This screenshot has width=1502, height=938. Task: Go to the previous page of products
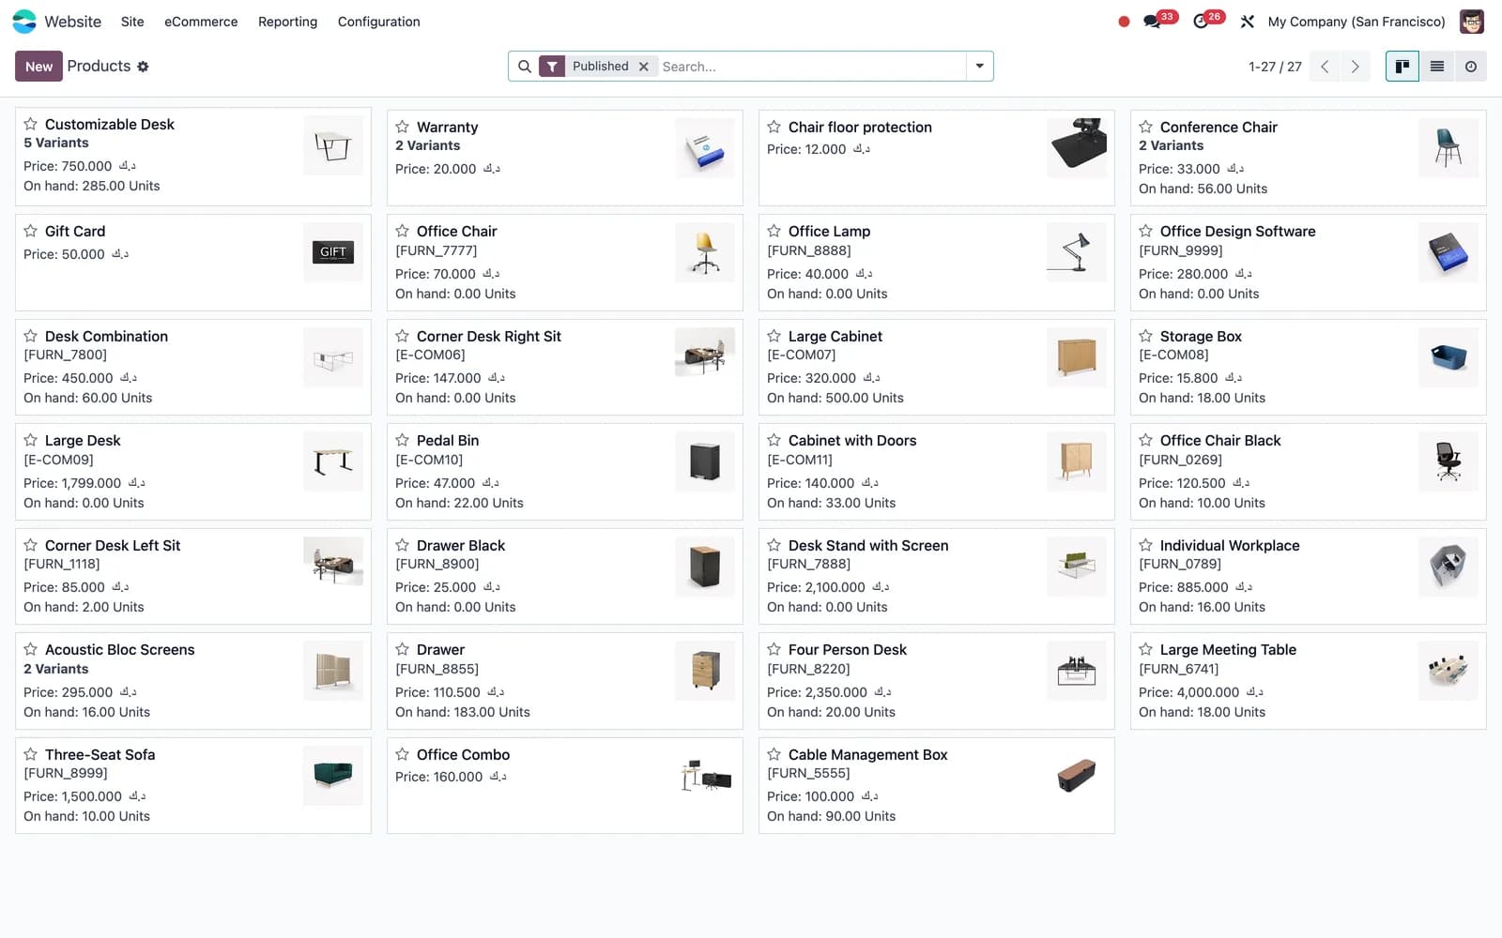tap(1325, 67)
